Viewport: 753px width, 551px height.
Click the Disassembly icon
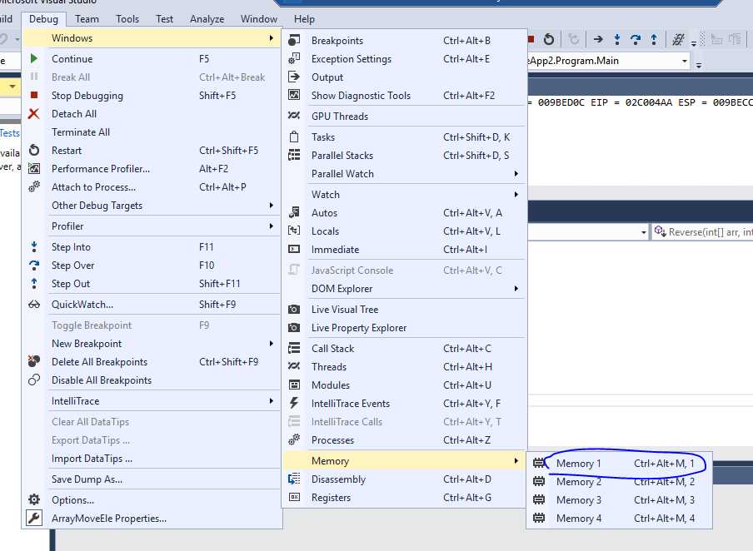click(294, 479)
